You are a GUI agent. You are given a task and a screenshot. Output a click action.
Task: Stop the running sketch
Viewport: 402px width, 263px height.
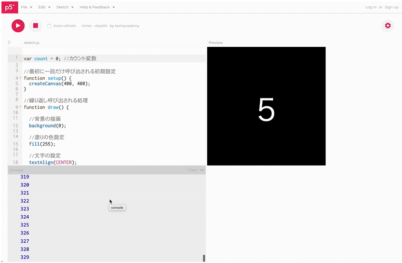(35, 26)
